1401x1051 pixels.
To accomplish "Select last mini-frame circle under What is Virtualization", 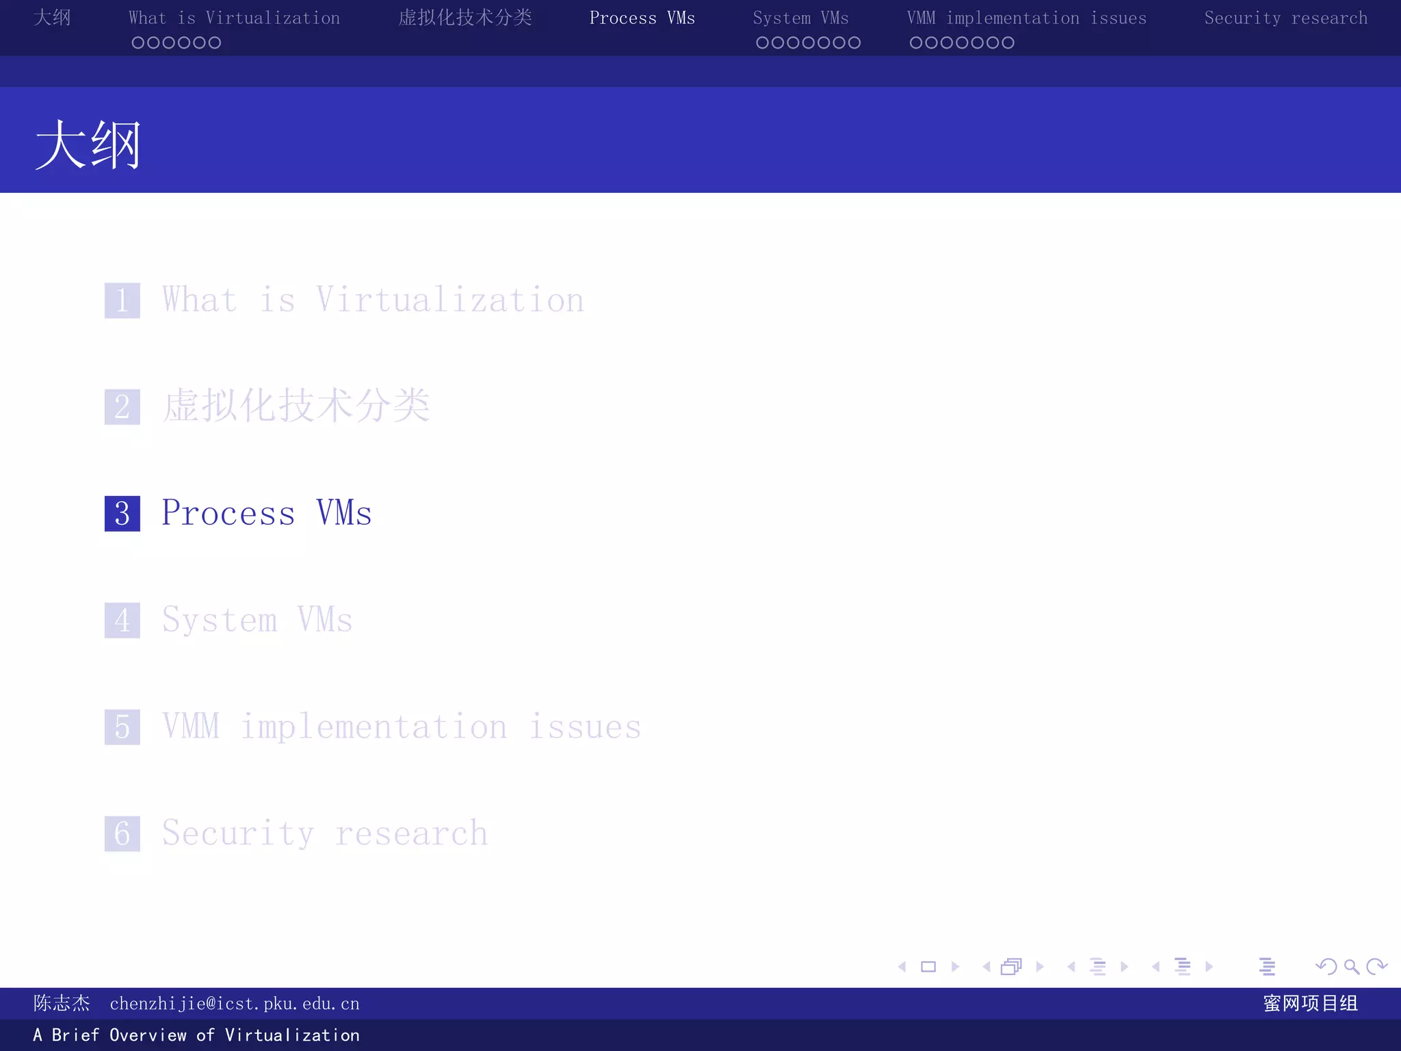I will (x=215, y=42).
